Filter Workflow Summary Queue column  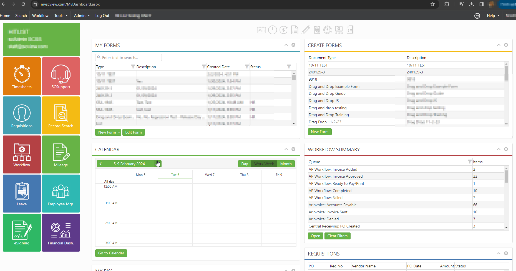click(x=470, y=162)
